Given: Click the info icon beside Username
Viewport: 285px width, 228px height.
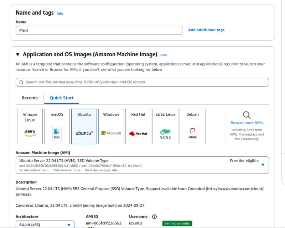Looking at the screenshot, I should tap(154, 216).
